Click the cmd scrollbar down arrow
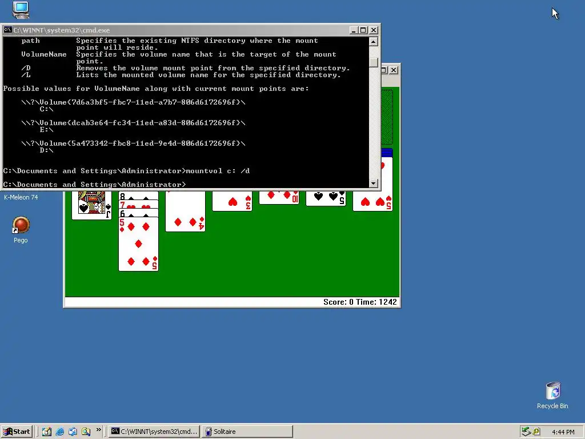This screenshot has height=439, width=585. click(x=373, y=183)
